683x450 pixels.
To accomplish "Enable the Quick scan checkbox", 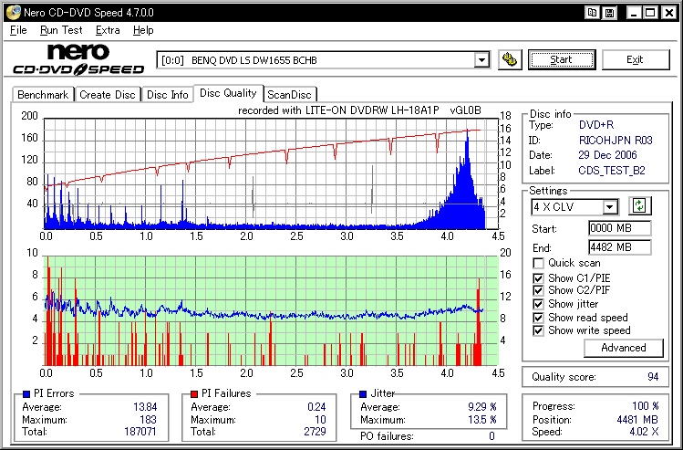I will pyautogui.click(x=538, y=264).
